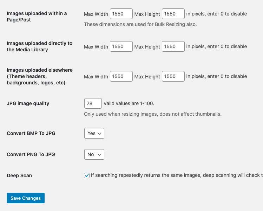The height and width of the screenshot is (211, 263).
Task: Click the 'Images uploaded within a Page/Post' label
Action: click(x=37, y=17)
